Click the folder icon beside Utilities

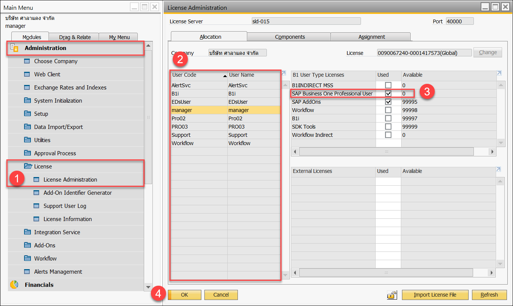27,140
